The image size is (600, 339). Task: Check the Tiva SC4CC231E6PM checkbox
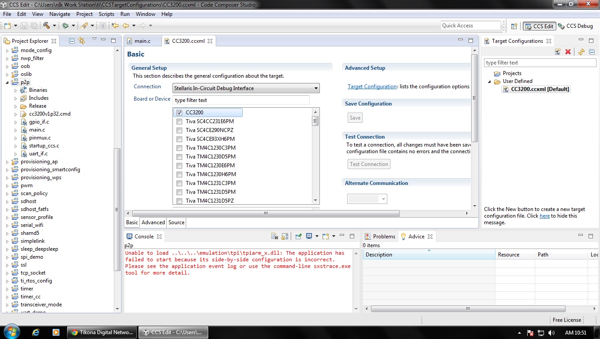(x=179, y=121)
